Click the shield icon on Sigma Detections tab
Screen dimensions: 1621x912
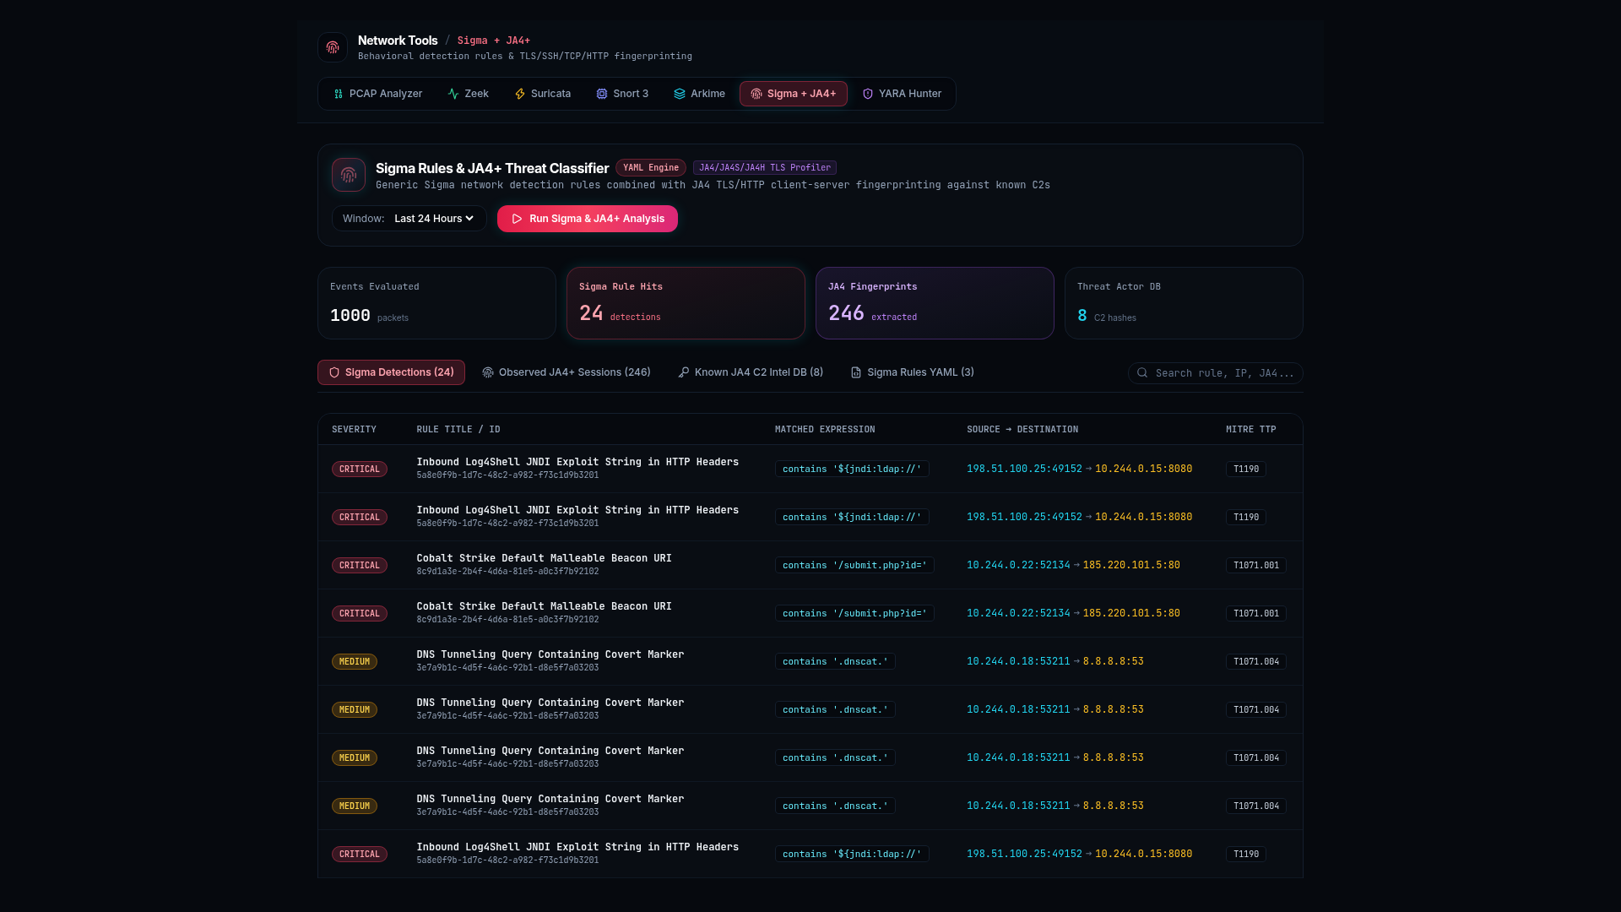(334, 372)
